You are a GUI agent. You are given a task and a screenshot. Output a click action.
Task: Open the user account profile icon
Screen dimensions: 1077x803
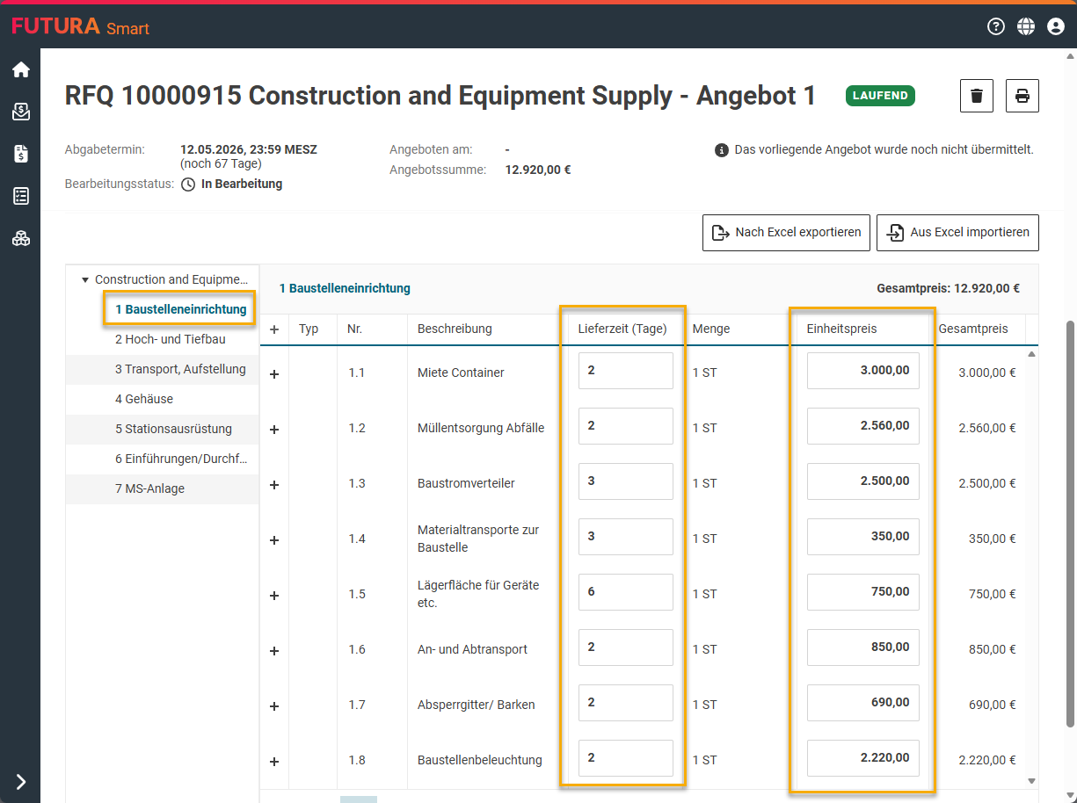[x=1056, y=26]
